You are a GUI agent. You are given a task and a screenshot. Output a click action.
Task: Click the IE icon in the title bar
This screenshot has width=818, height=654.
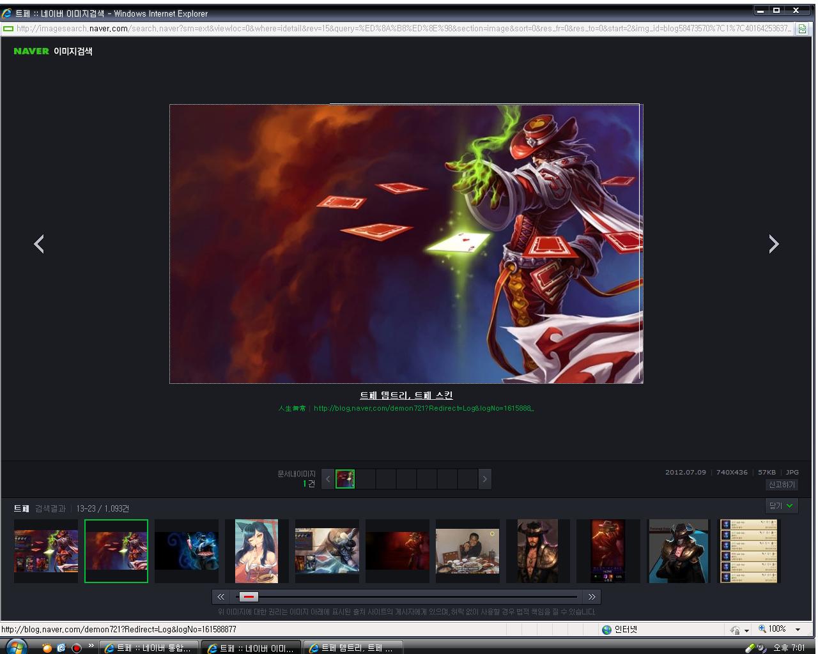point(7,13)
